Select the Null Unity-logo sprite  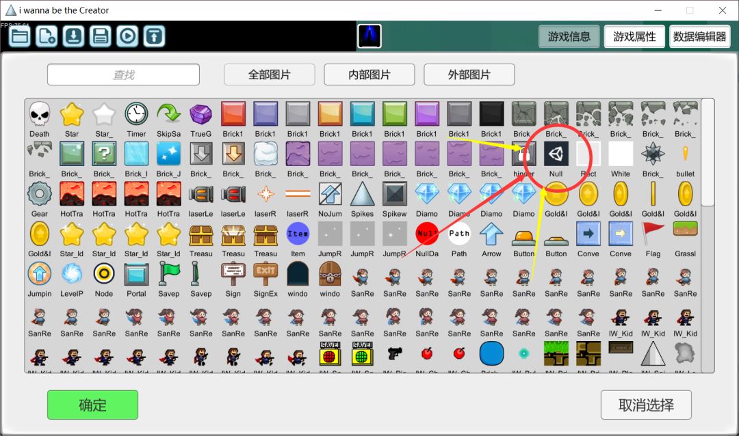click(556, 154)
